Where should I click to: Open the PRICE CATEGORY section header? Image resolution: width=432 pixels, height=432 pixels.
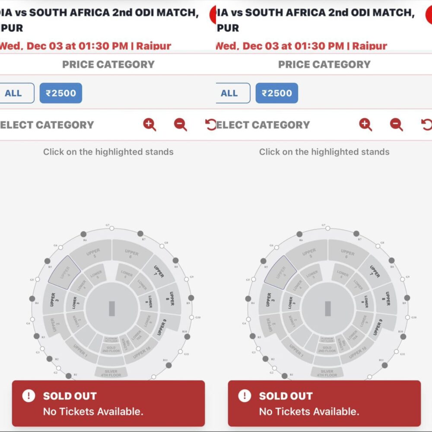108,64
